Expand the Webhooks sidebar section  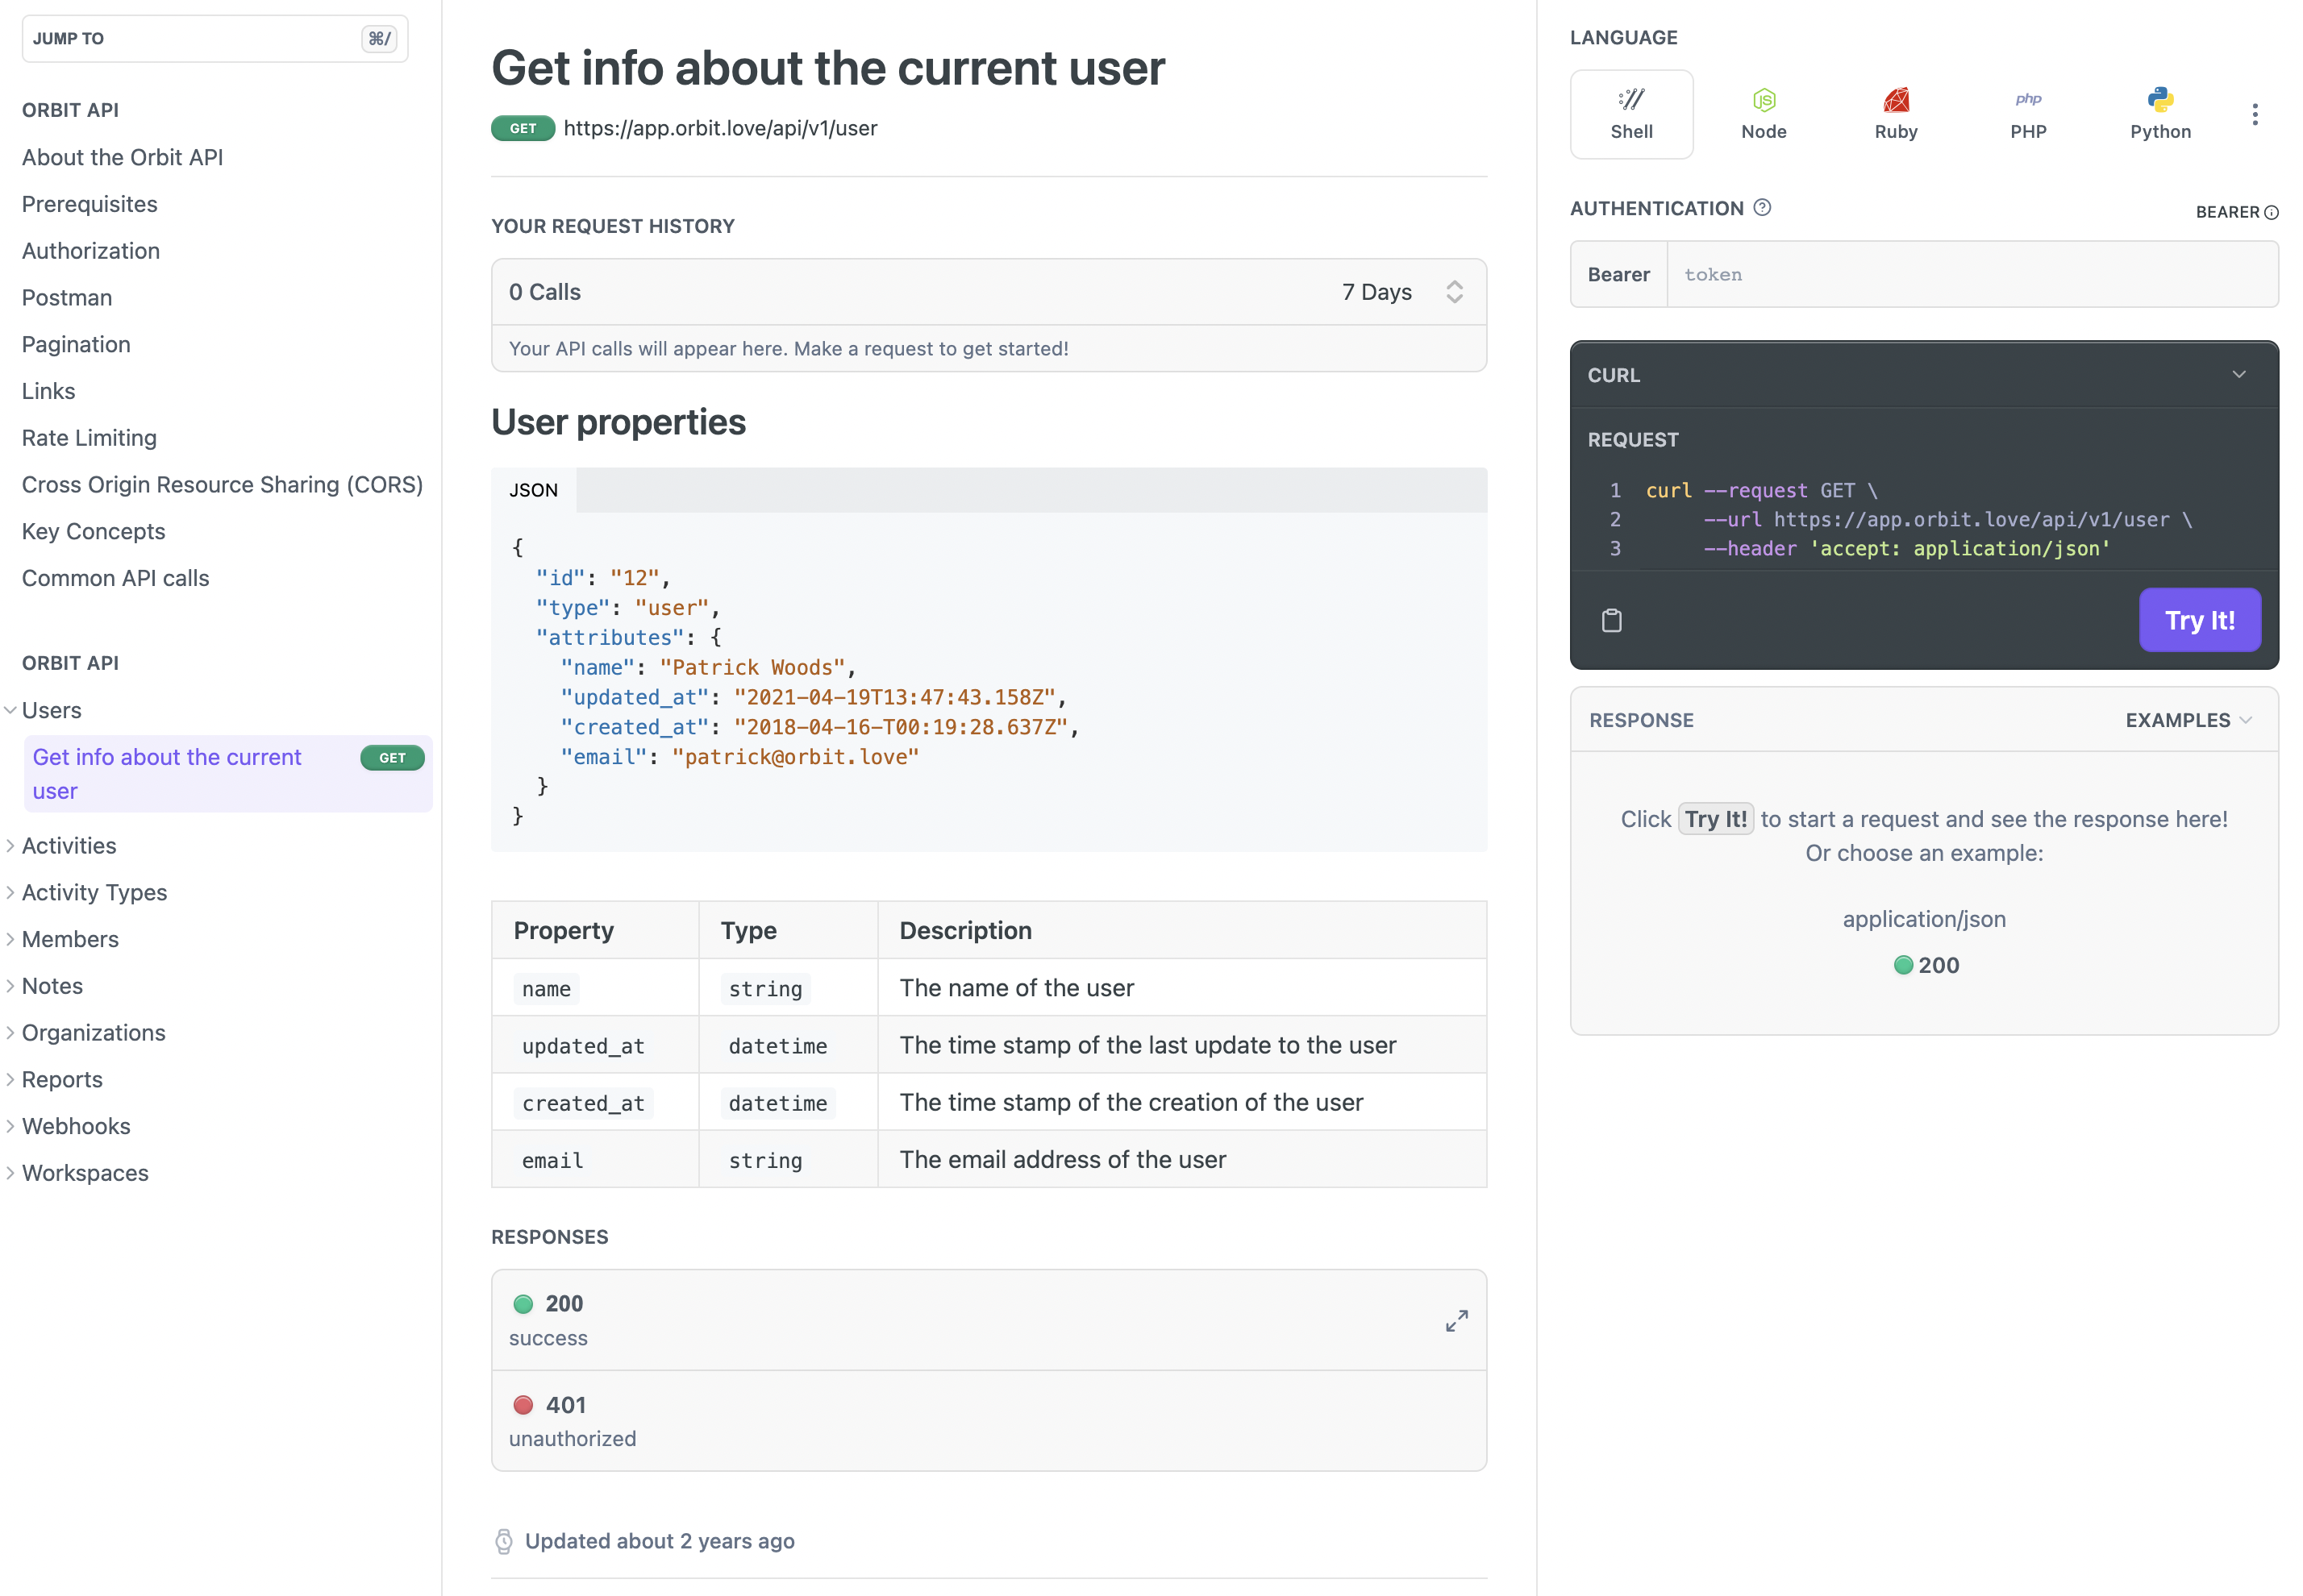tap(10, 1126)
